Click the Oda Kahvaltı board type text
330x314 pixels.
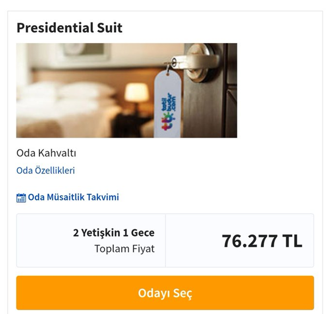[46, 153]
